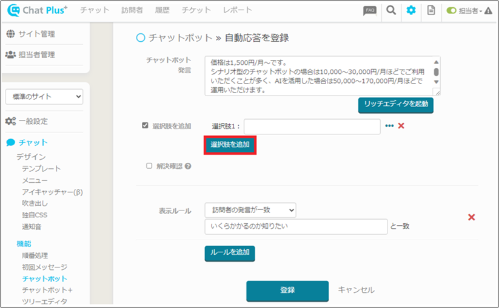
Task: Click the document icon in top bar
Action: (x=431, y=10)
